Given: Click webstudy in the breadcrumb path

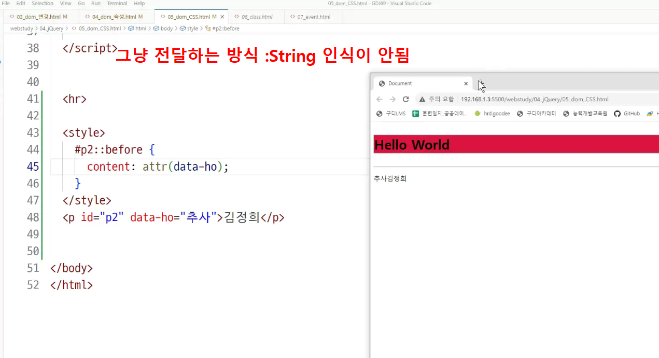Looking at the screenshot, I should click(x=21, y=29).
